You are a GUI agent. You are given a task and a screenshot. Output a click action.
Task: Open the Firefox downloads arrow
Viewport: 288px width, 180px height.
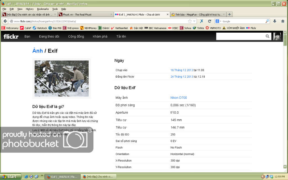(x=275, y=21)
